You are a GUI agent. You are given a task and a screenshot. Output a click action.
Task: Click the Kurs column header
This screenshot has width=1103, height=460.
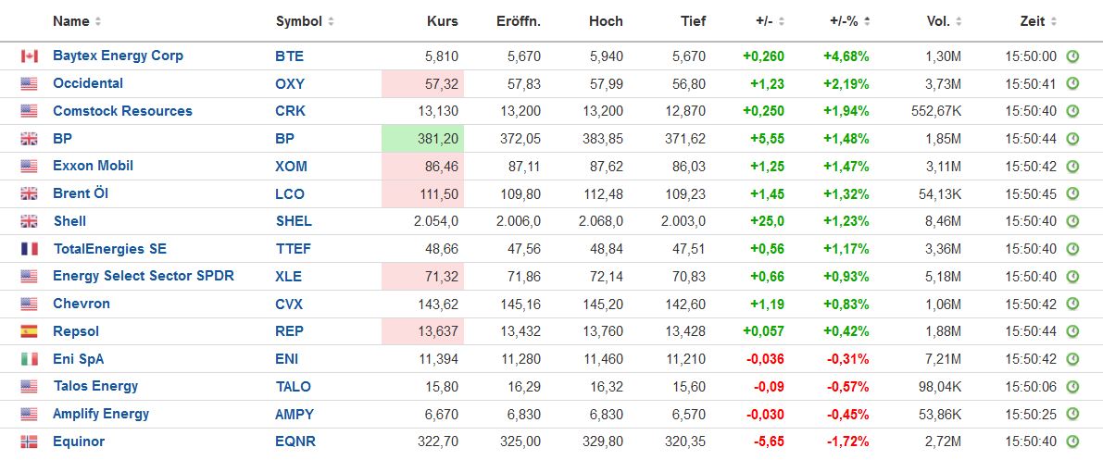click(442, 21)
